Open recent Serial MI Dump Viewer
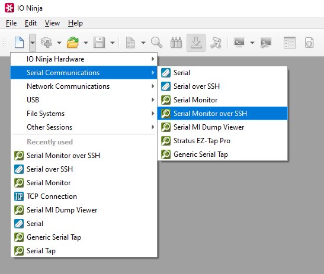 point(84,210)
